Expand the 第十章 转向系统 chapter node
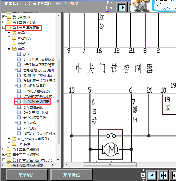176x181 pixels. pos(4,22)
